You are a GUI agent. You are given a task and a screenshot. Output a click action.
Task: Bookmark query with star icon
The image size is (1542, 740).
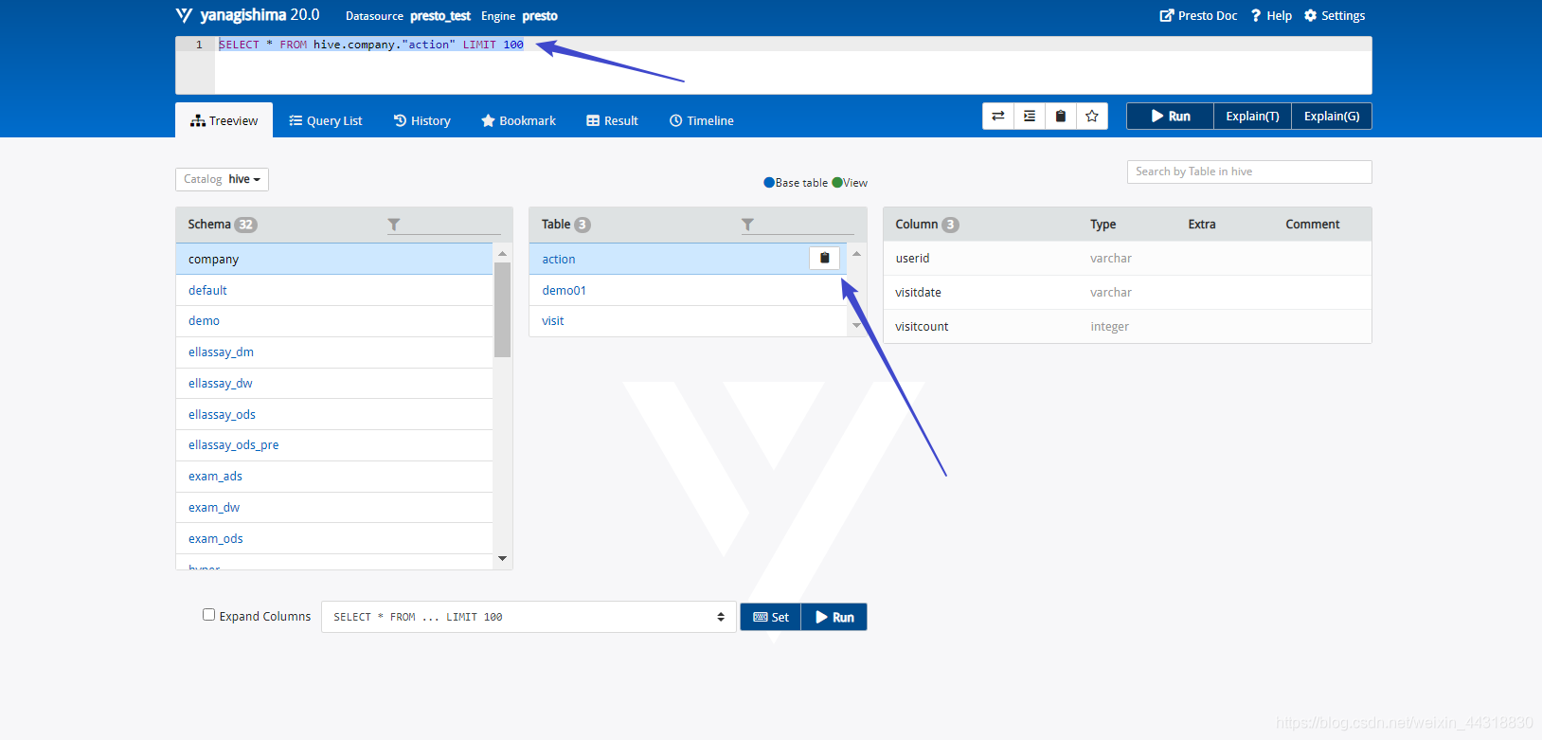[1092, 116]
